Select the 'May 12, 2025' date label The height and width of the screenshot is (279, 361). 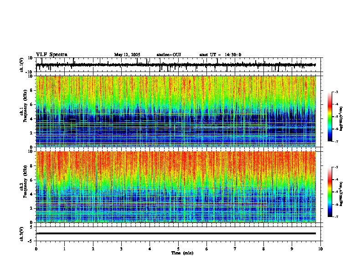[x=127, y=55]
